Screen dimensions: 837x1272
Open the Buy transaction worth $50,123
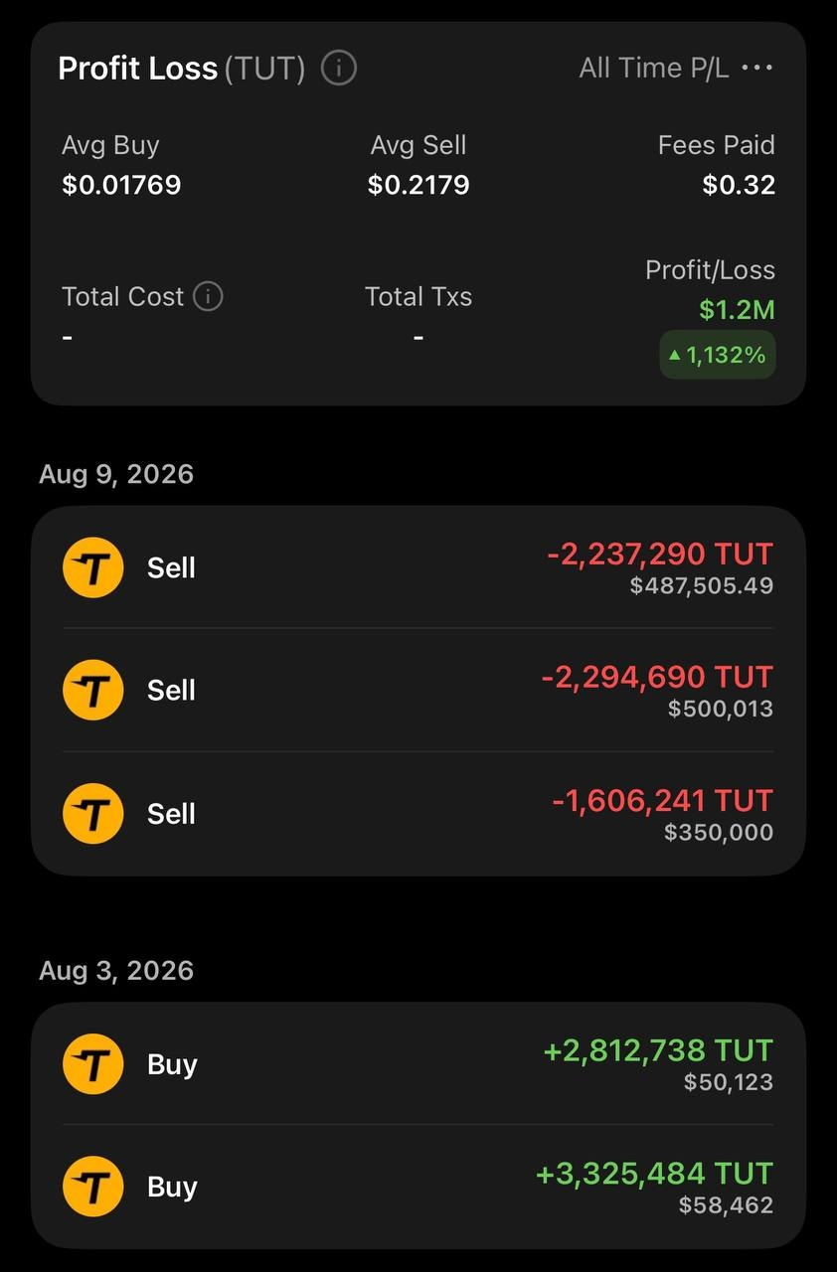point(418,1064)
